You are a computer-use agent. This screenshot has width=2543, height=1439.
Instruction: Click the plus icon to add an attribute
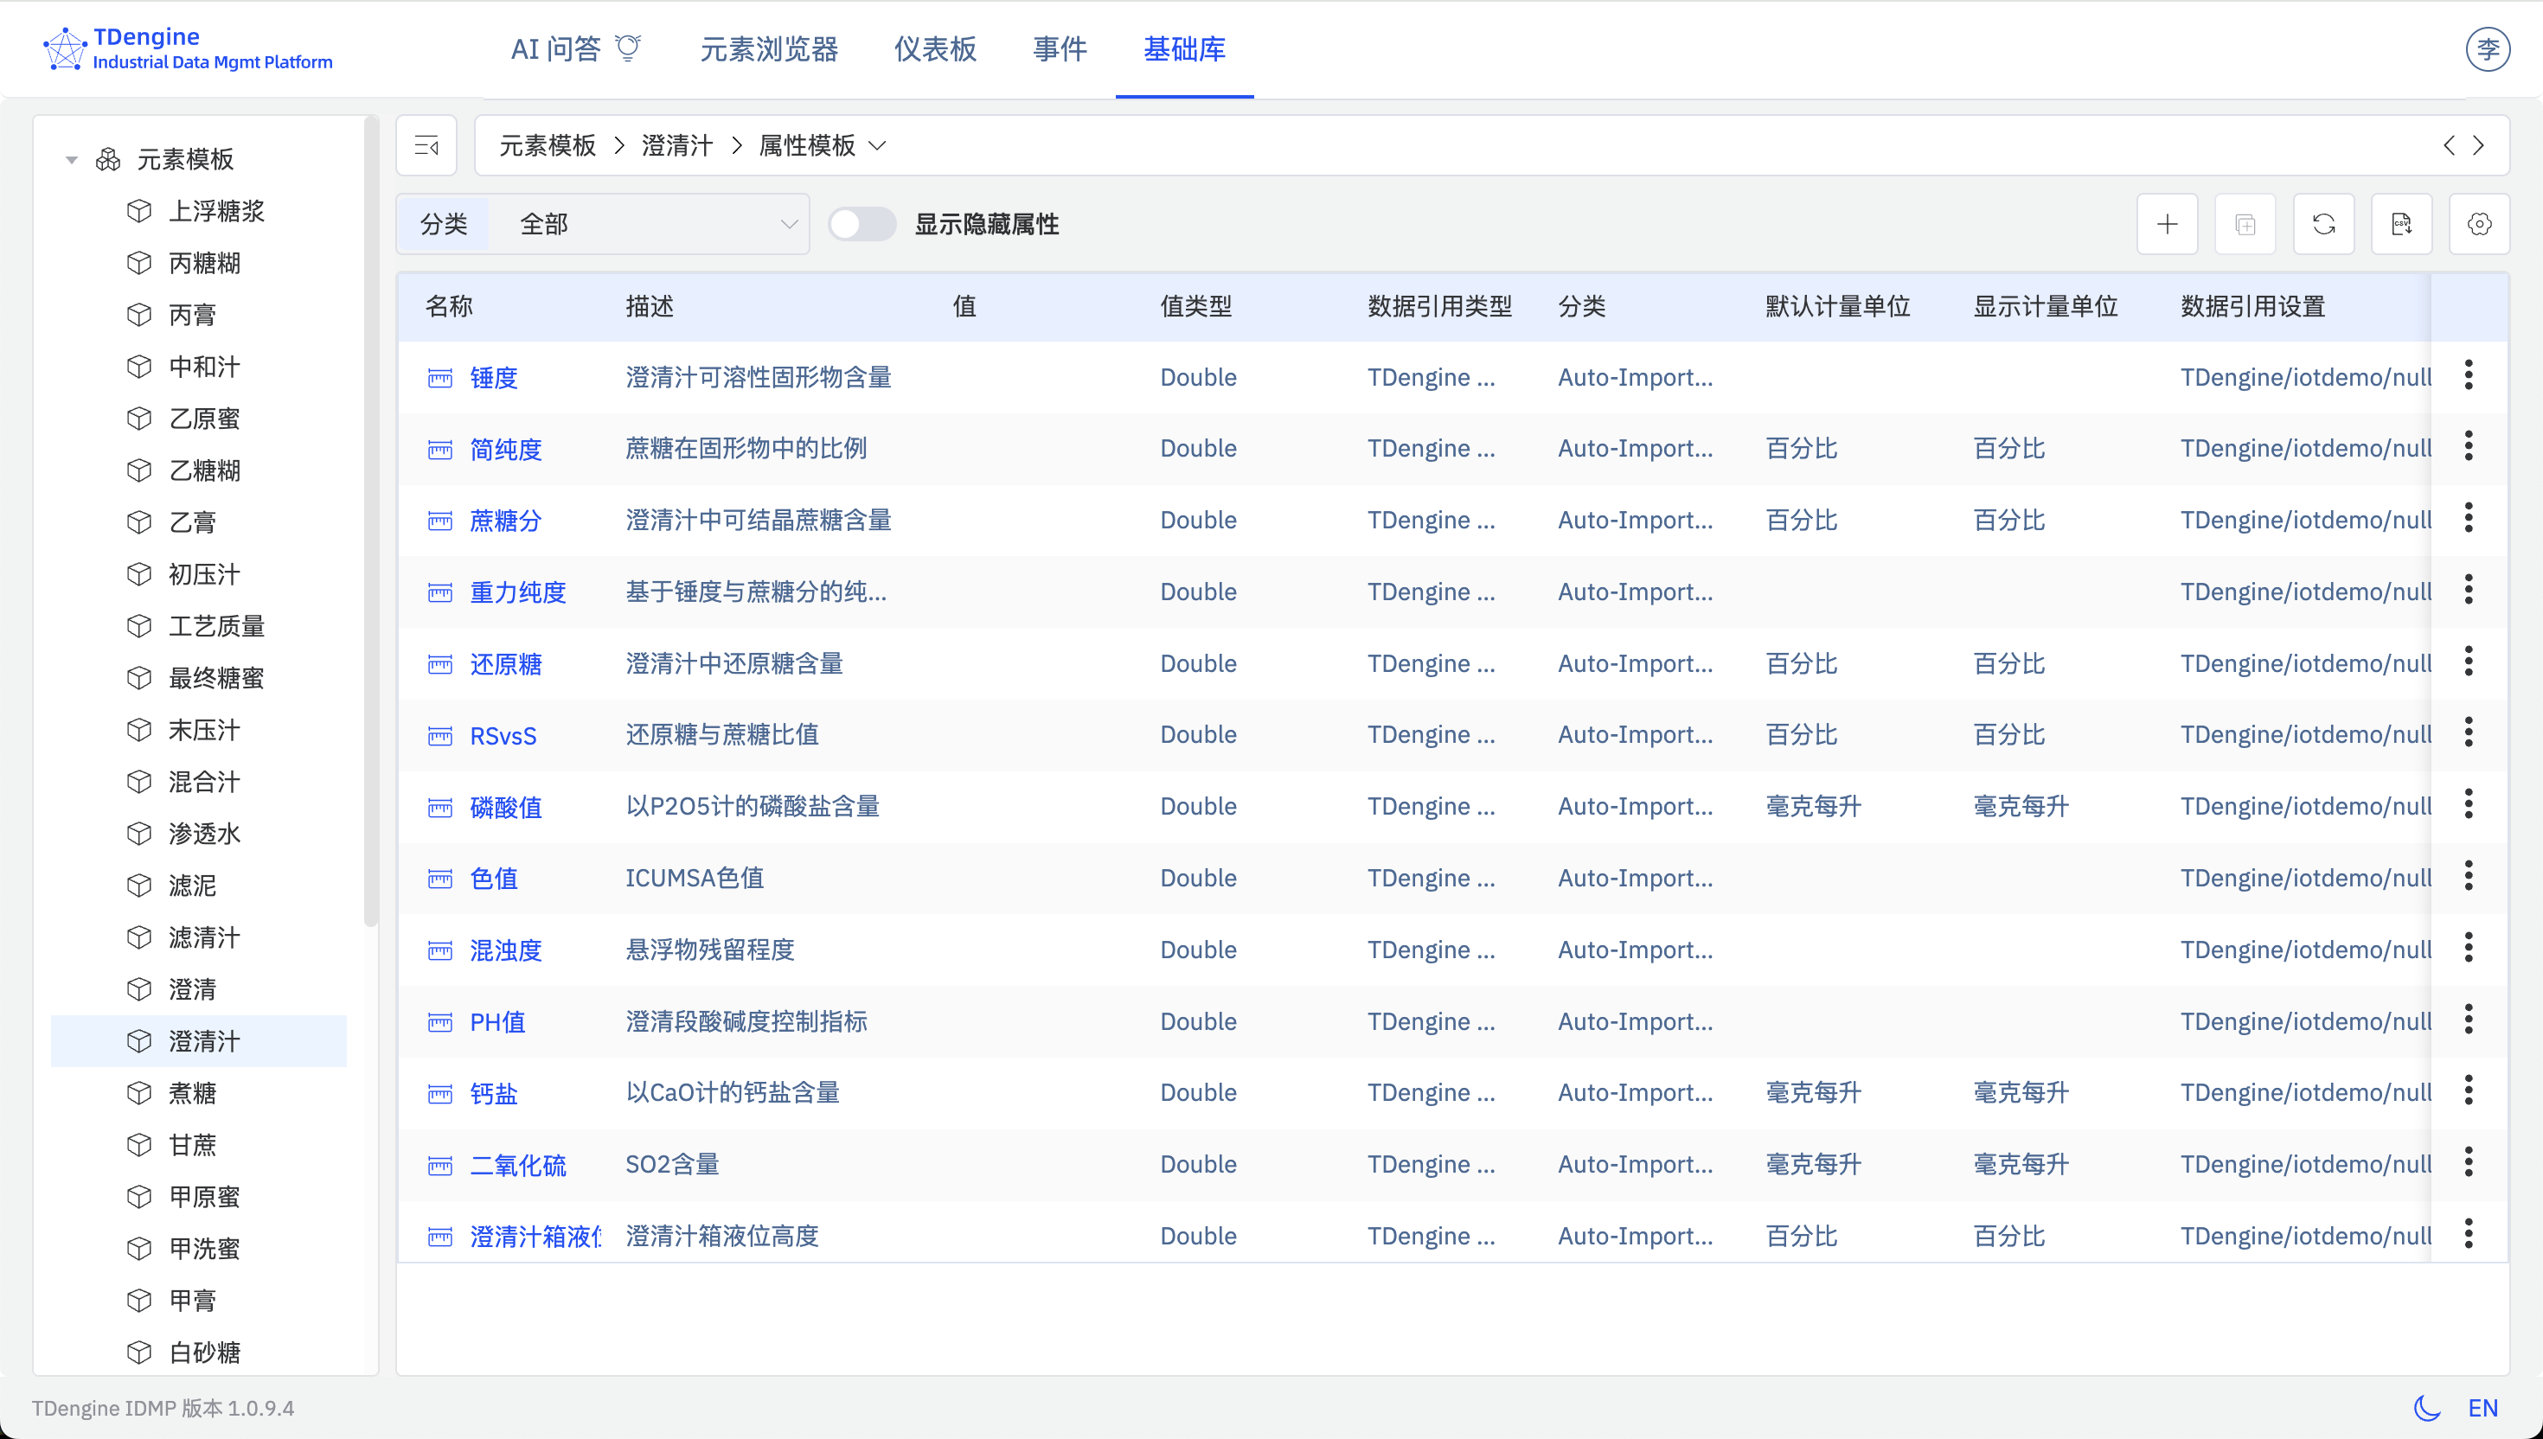2167,223
